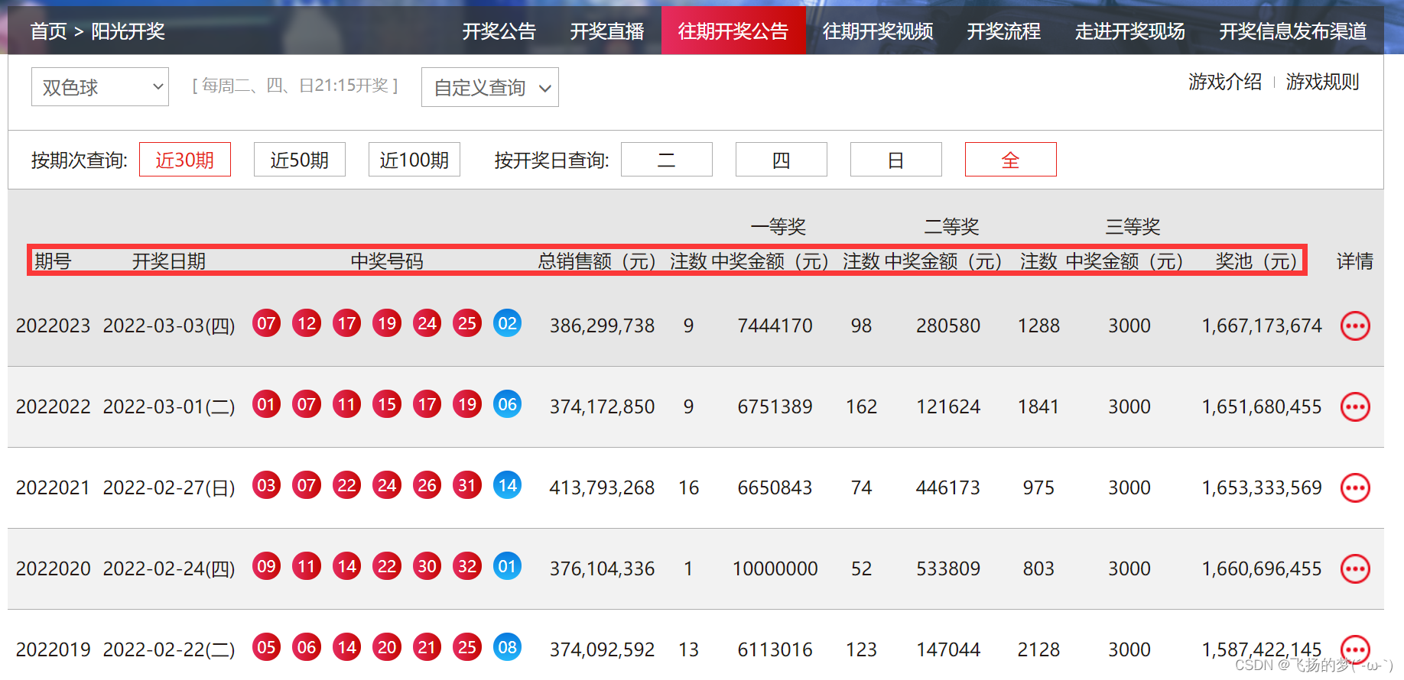Image resolution: width=1404 pixels, height=680 pixels.
Task: Click red ball 07 in draw 2022023
Action: click(266, 323)
